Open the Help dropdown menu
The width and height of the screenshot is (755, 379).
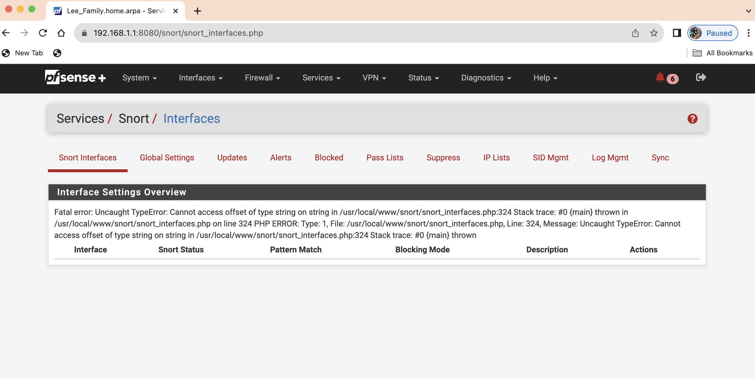[545, 78]
